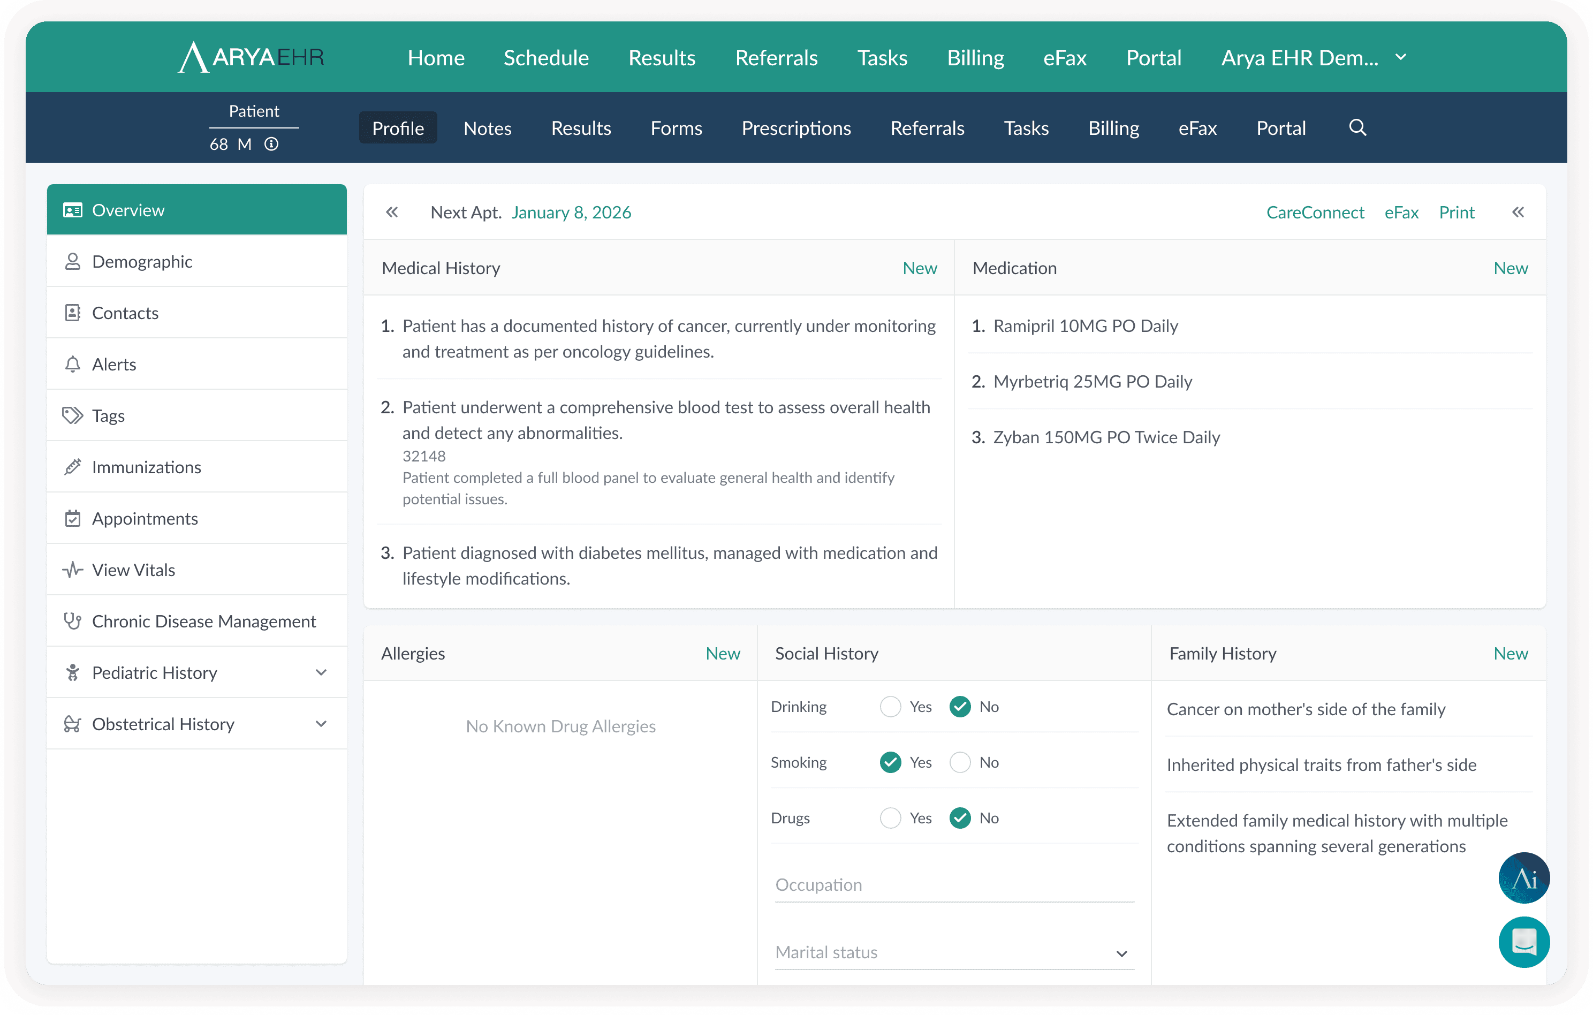Open Demographic sidebar section

point(196,261)
